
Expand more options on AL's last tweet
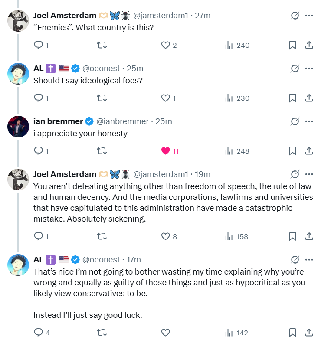tap(309, 260)
